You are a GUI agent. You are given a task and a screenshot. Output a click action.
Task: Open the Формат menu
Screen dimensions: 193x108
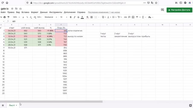coord(35,12)
